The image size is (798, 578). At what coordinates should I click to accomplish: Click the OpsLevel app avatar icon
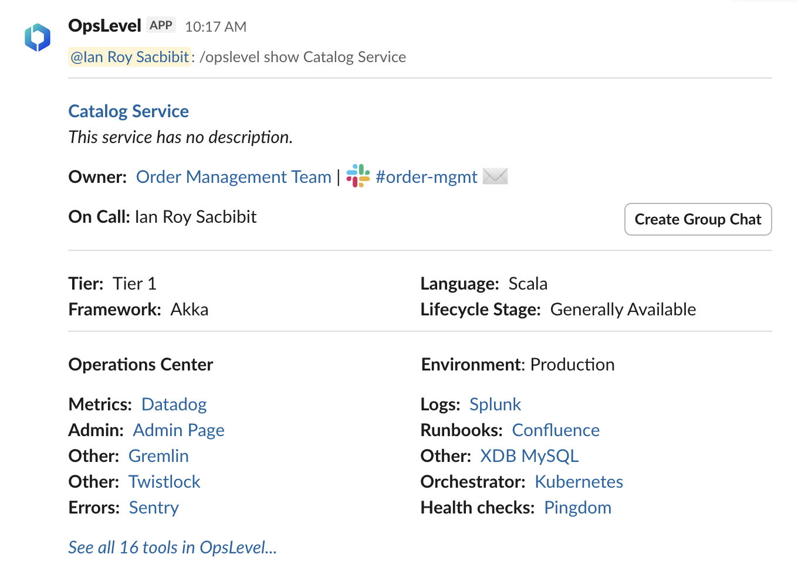coord(38,38)
